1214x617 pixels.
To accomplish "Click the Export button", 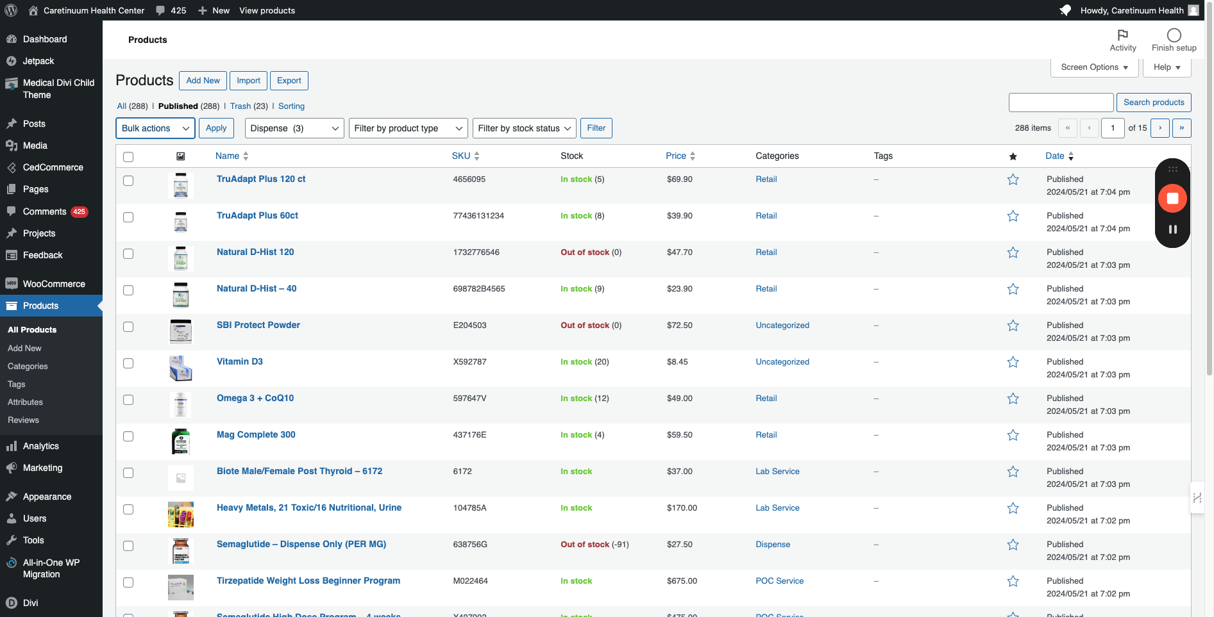I will click(289, 81).
